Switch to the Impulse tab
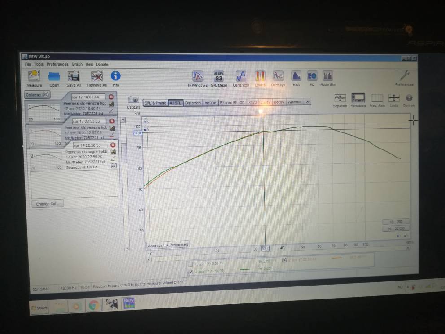Viewport: 445px width, 334px height. pyautogui.click(x=210, y=103)
